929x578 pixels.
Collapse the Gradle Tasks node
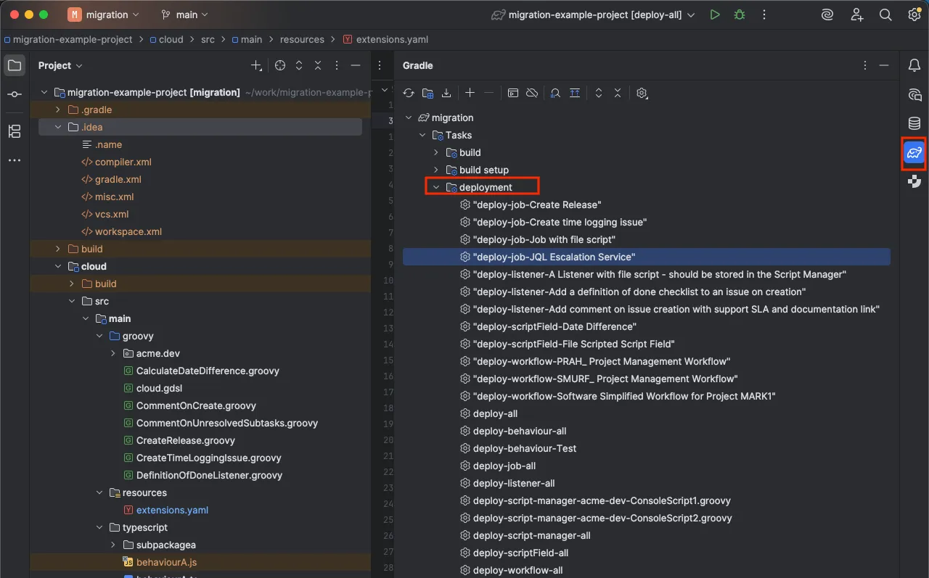coord(422,135)
